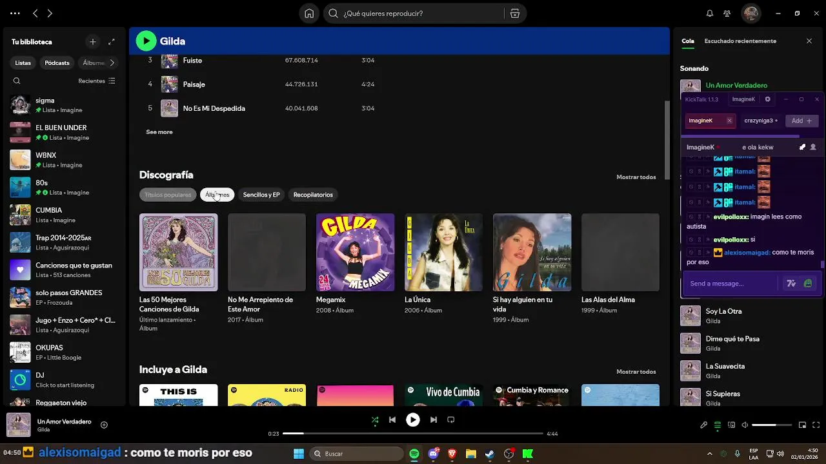Switch to Escuchado recientemente tab
Screen dimensions: 826x464
740,41
